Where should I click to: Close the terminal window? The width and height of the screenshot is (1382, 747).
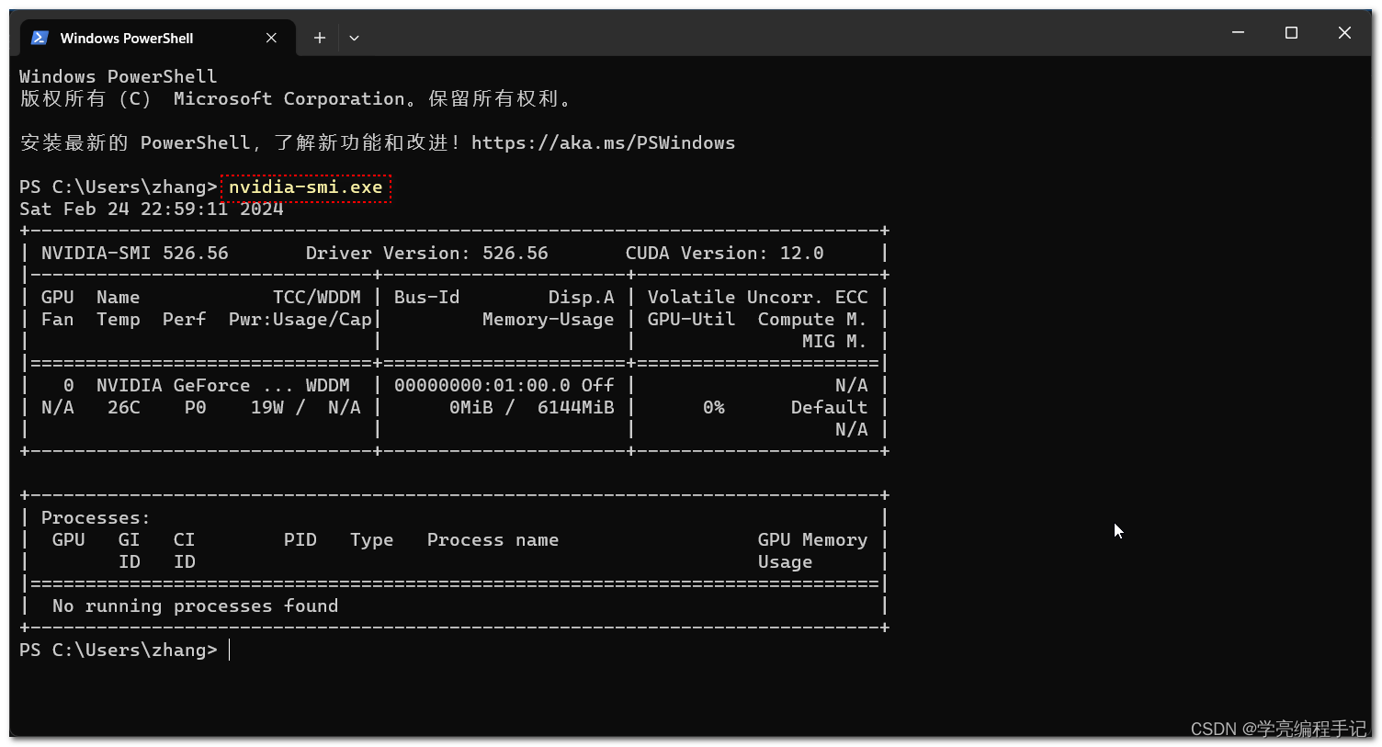[x=1344, y=33]
